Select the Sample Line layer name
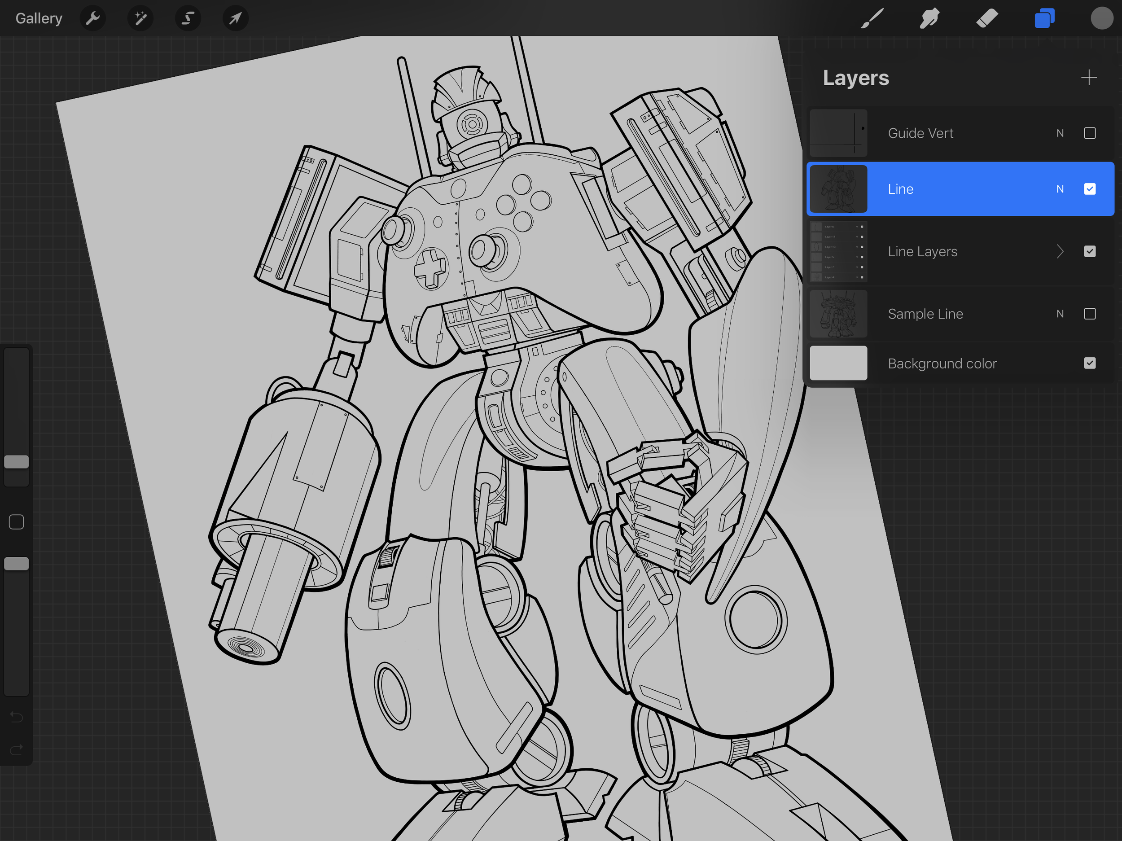Image resolution: width=1122 pixels, height=841 pixels. 925,314
